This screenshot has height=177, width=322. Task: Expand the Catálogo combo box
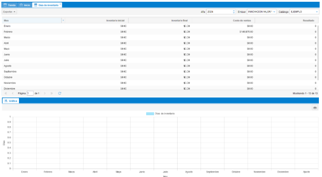(x=317, y=12)
